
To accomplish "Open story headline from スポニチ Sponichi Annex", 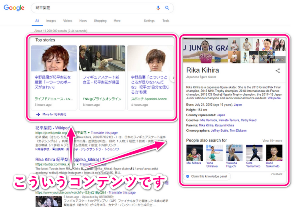I will [150, 85].
